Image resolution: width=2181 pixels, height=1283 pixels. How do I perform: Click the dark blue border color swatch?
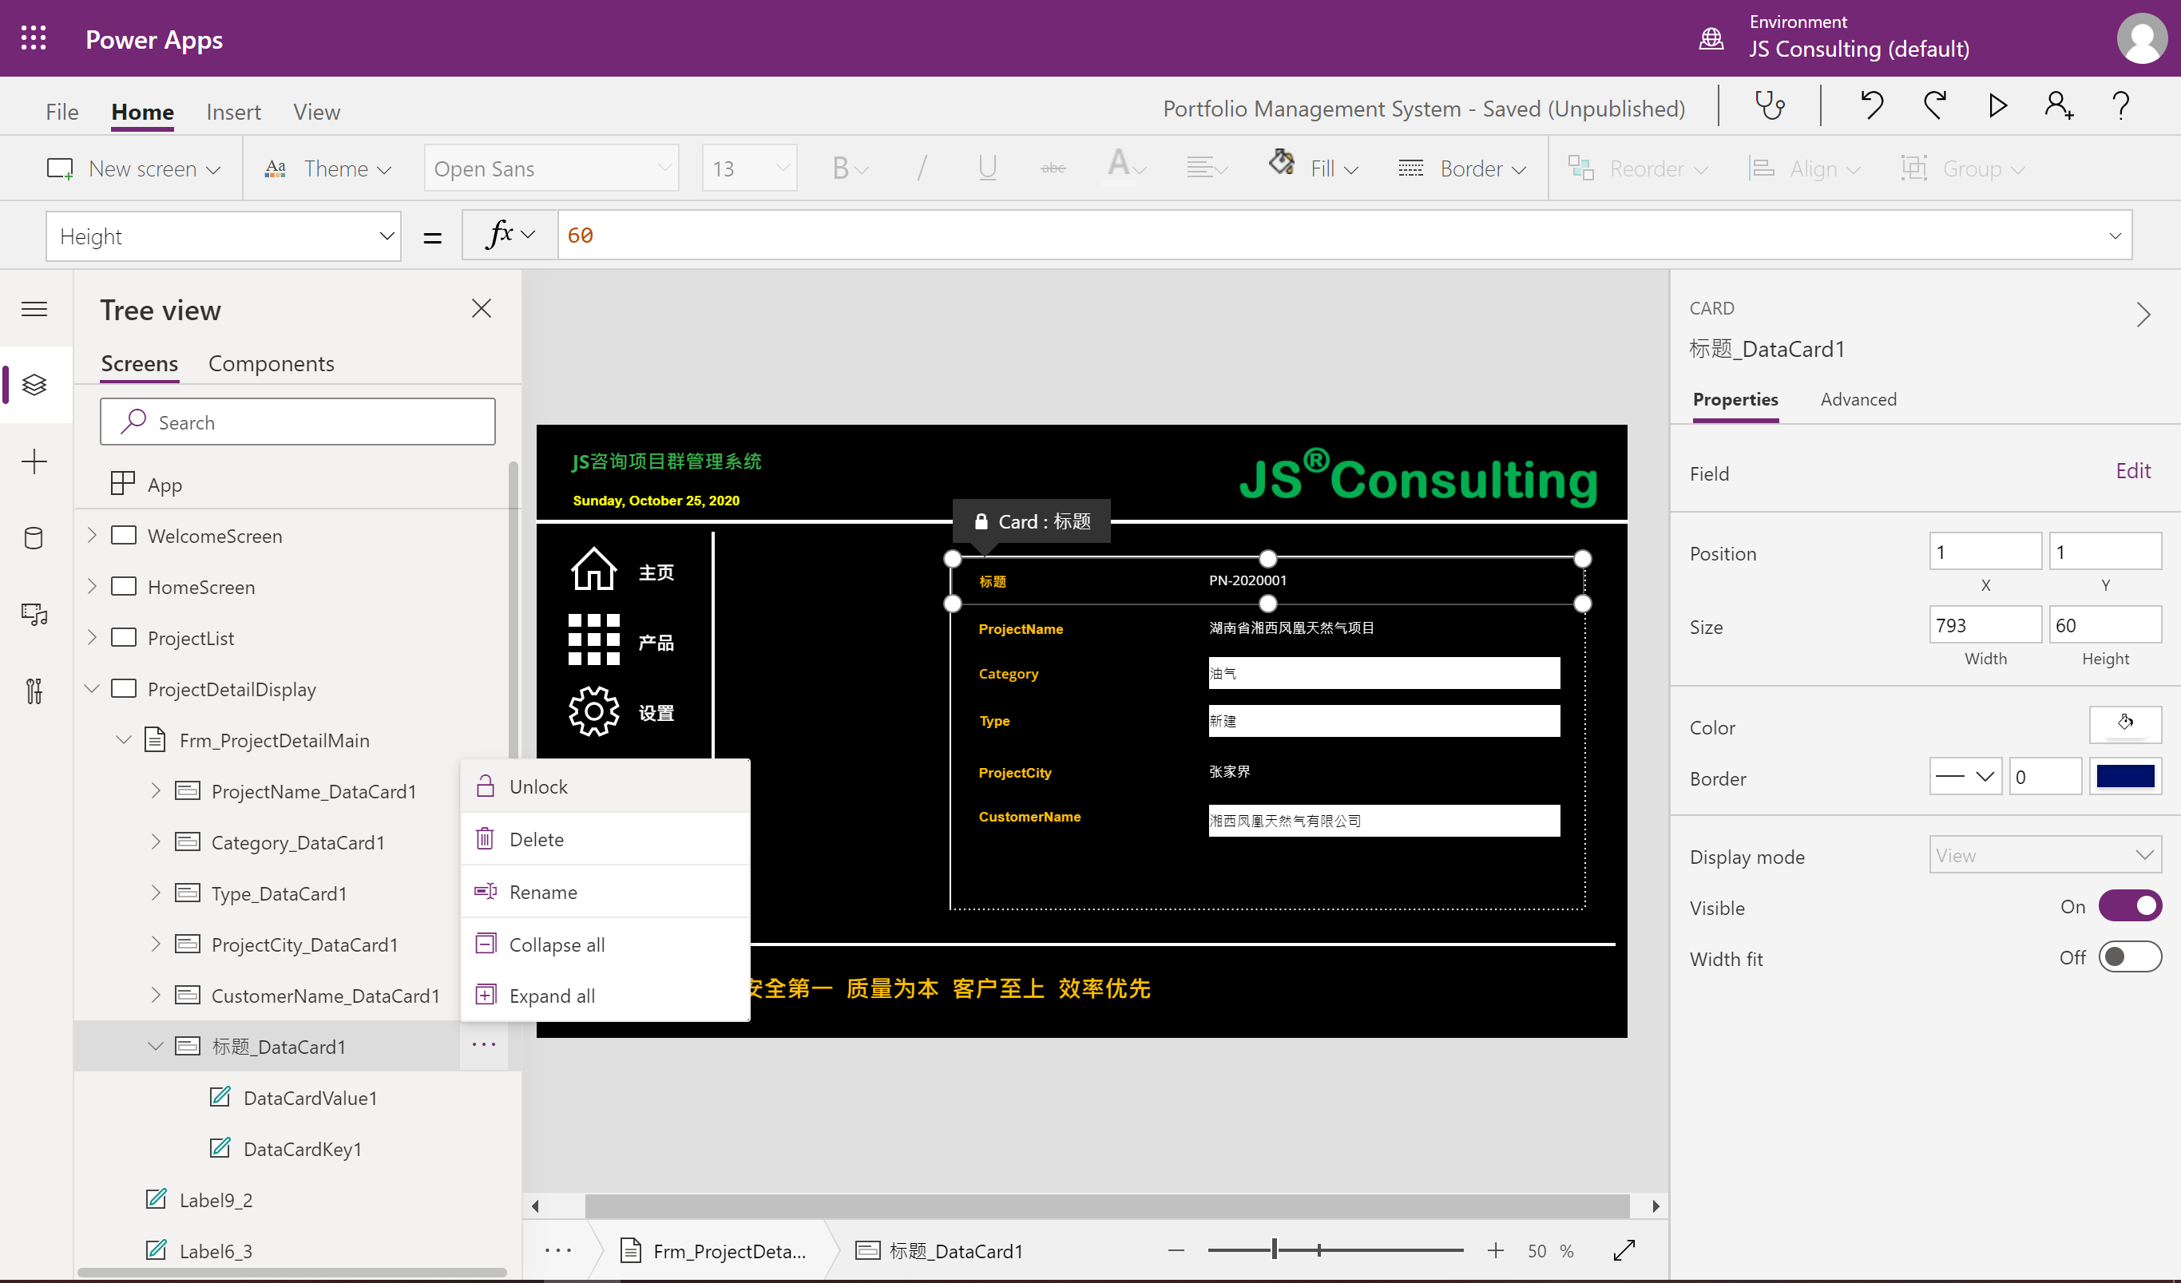2125,776
